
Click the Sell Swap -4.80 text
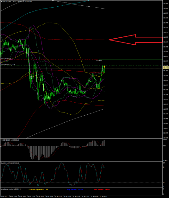point(102,189)
